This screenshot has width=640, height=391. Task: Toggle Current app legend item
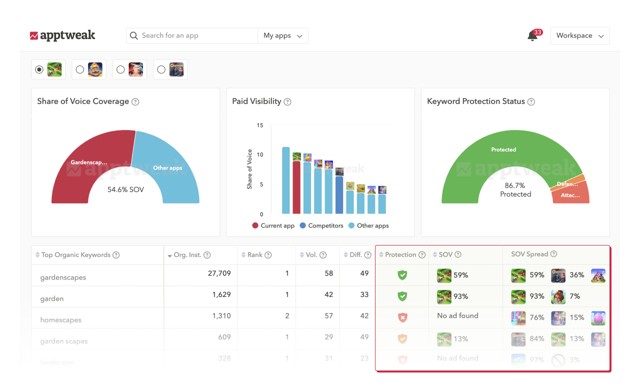(273, 226)
